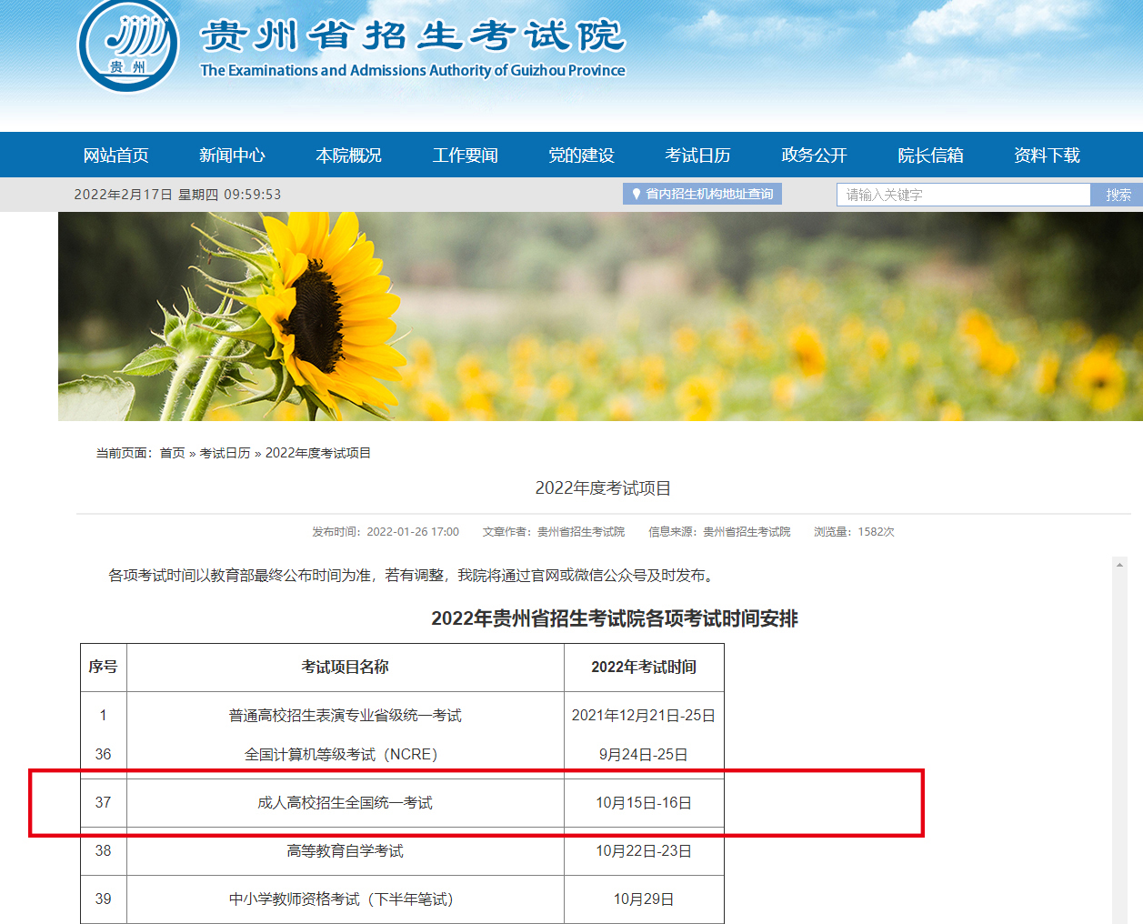Open the 院长信箱 mailbox page
The width and height of the screenshot is (1143, 924).
pos(929,155)
